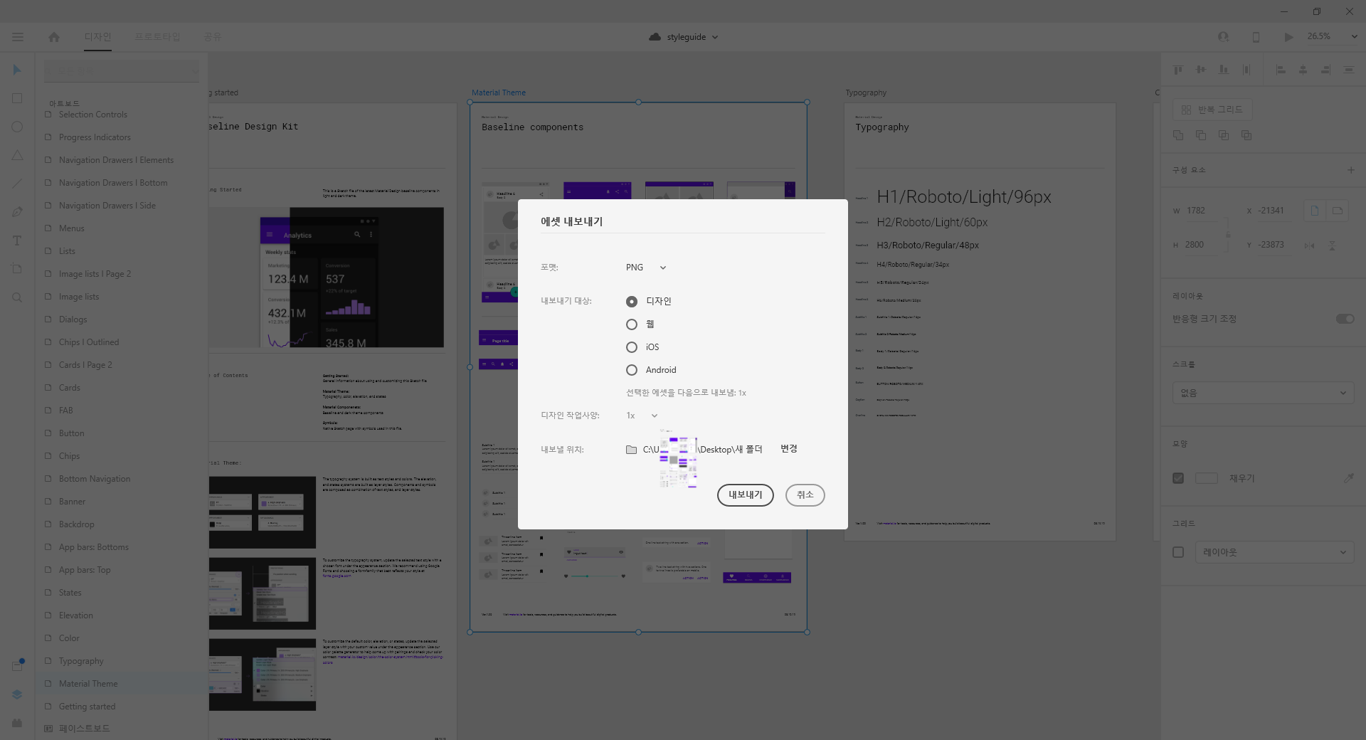1366x740 pixels.
Task: Click the fill color swatch
Action: 1207,478
